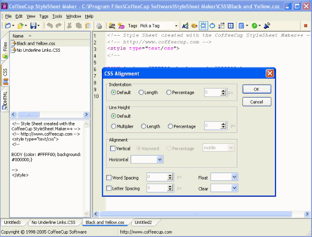Enable the Vertical alignment checkbox
312x237 pixels.
click(113, 148)
